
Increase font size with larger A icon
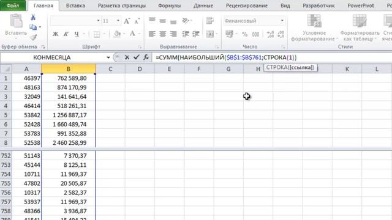(127, 21)
